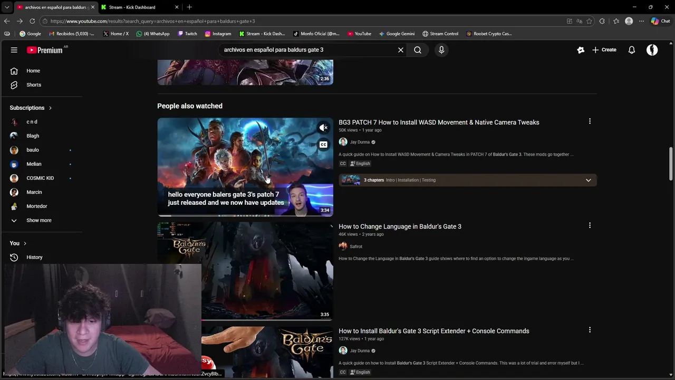
Task: Open Copilot Chat button
Action: click(660, 21)
